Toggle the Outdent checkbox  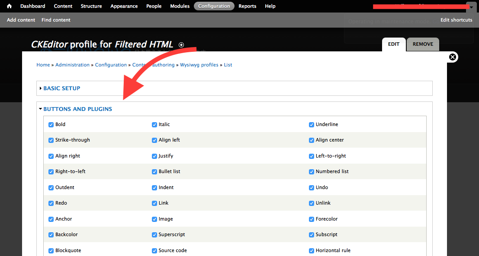(51, 187)
